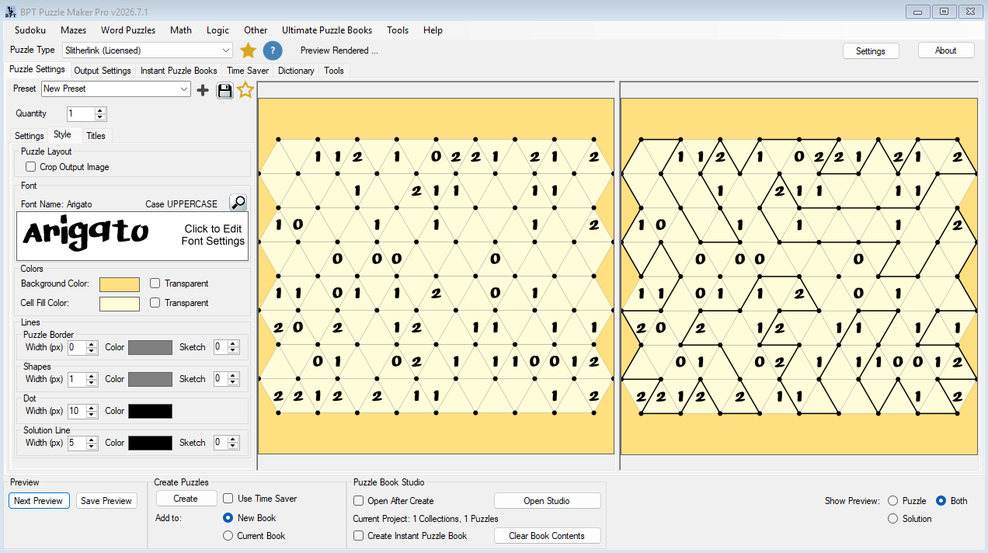
Task: Click the About button
Action: [945, 50]
